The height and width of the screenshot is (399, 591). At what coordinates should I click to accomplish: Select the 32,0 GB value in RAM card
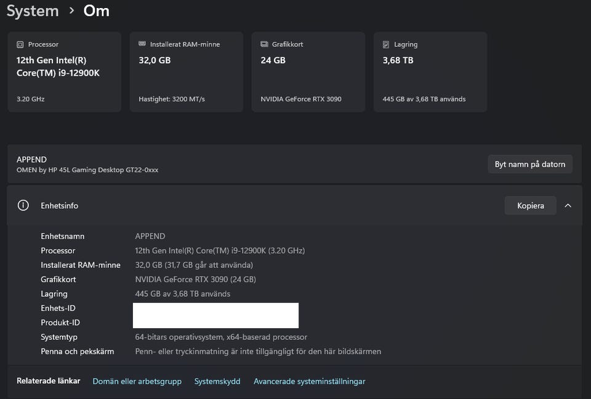(155, 60)
